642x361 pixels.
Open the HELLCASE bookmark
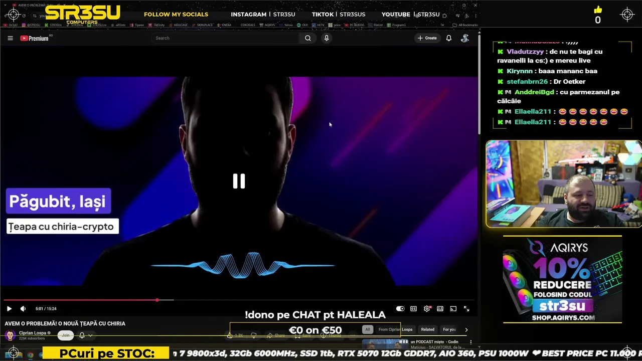click(x=178, y=25)
